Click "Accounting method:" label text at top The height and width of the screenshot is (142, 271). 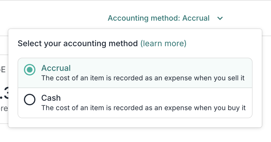point(144,18)
